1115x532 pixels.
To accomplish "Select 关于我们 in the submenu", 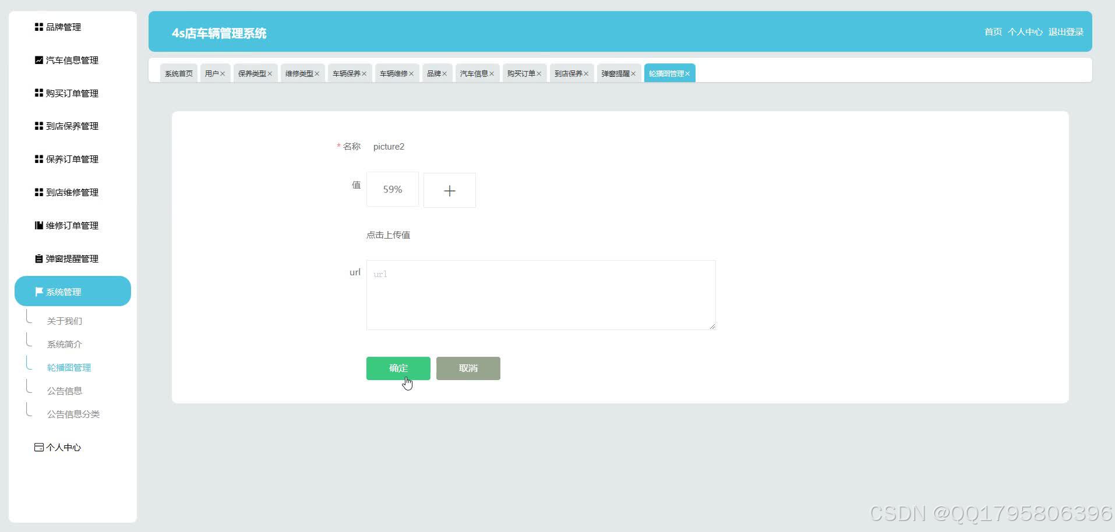I will pos(65,321).
